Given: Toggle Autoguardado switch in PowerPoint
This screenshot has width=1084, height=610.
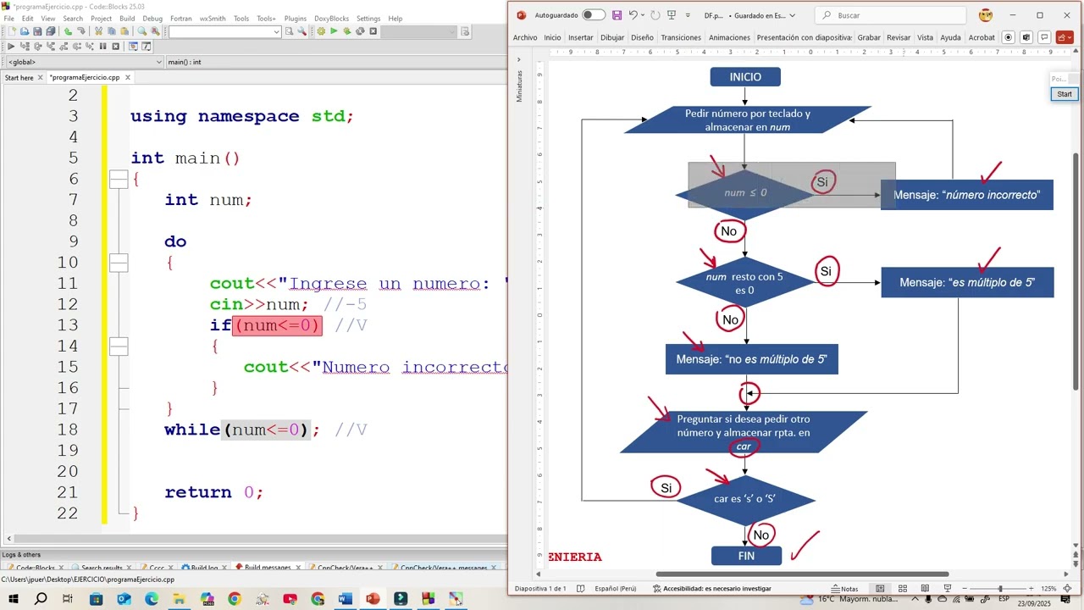Looking at the screenshot, I should [x=594, y=15].
